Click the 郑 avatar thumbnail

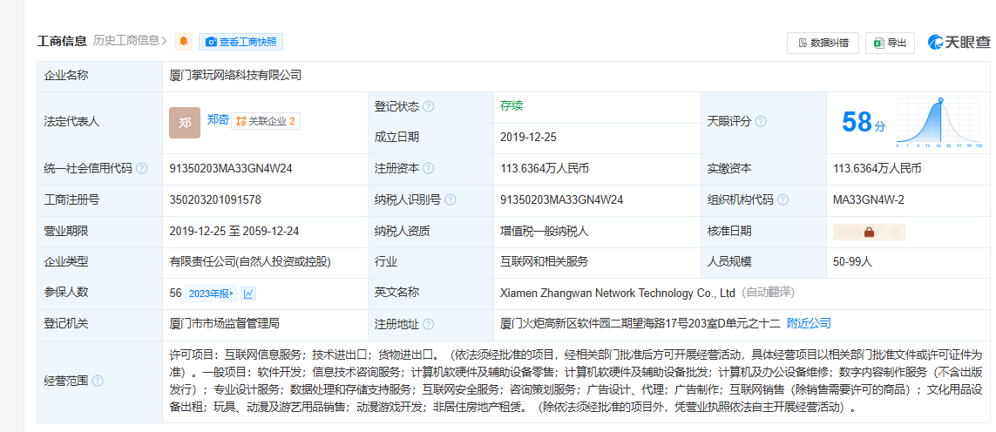point(185,123)
